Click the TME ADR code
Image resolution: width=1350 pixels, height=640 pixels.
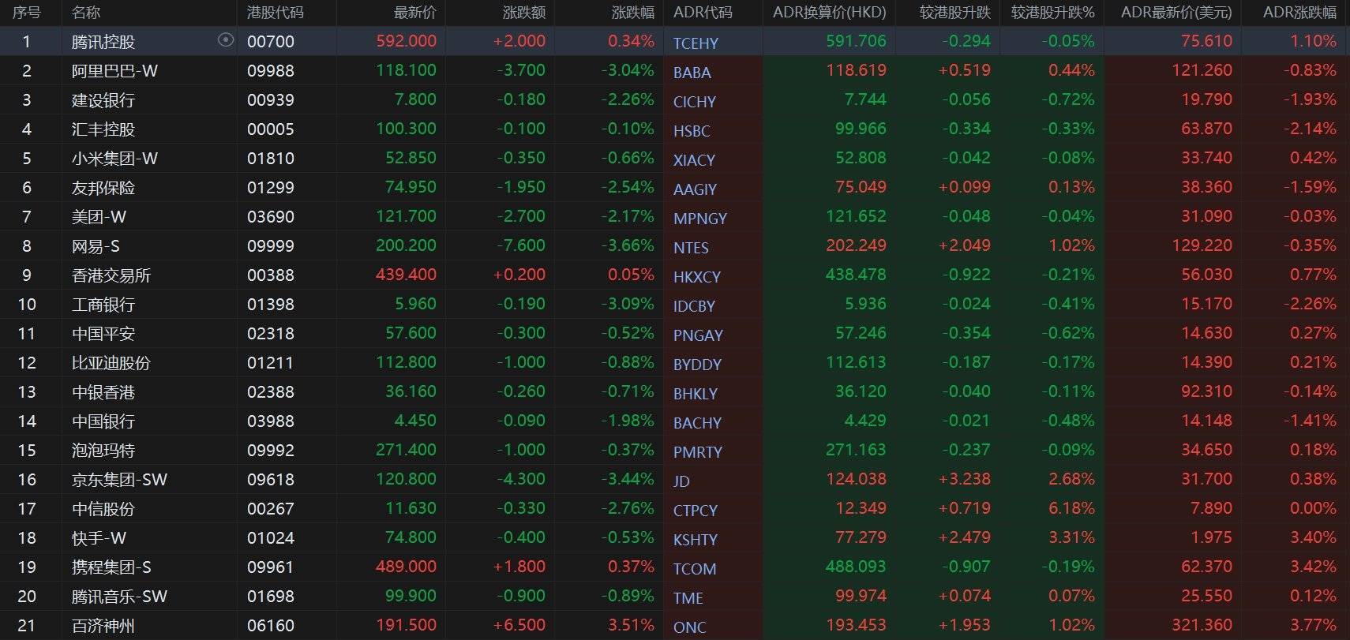coord(688,598)
